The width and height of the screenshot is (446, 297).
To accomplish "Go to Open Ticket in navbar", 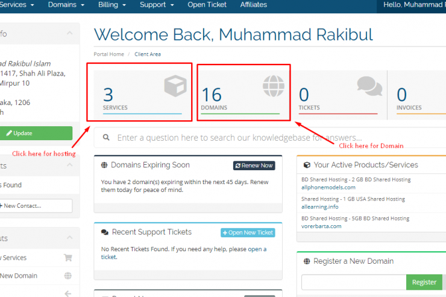I will click(207, 5).
